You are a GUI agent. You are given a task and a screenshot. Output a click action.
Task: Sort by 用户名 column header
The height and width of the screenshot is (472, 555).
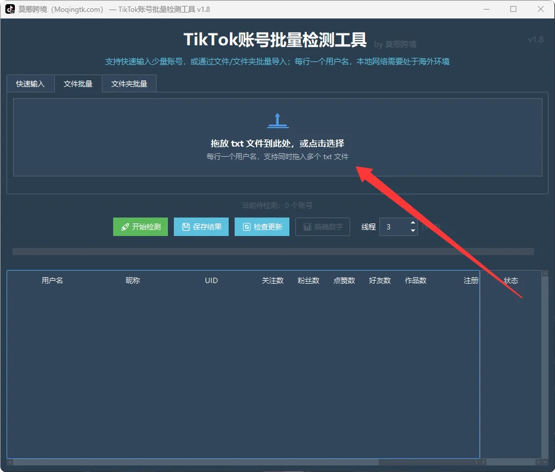[52, 280]
